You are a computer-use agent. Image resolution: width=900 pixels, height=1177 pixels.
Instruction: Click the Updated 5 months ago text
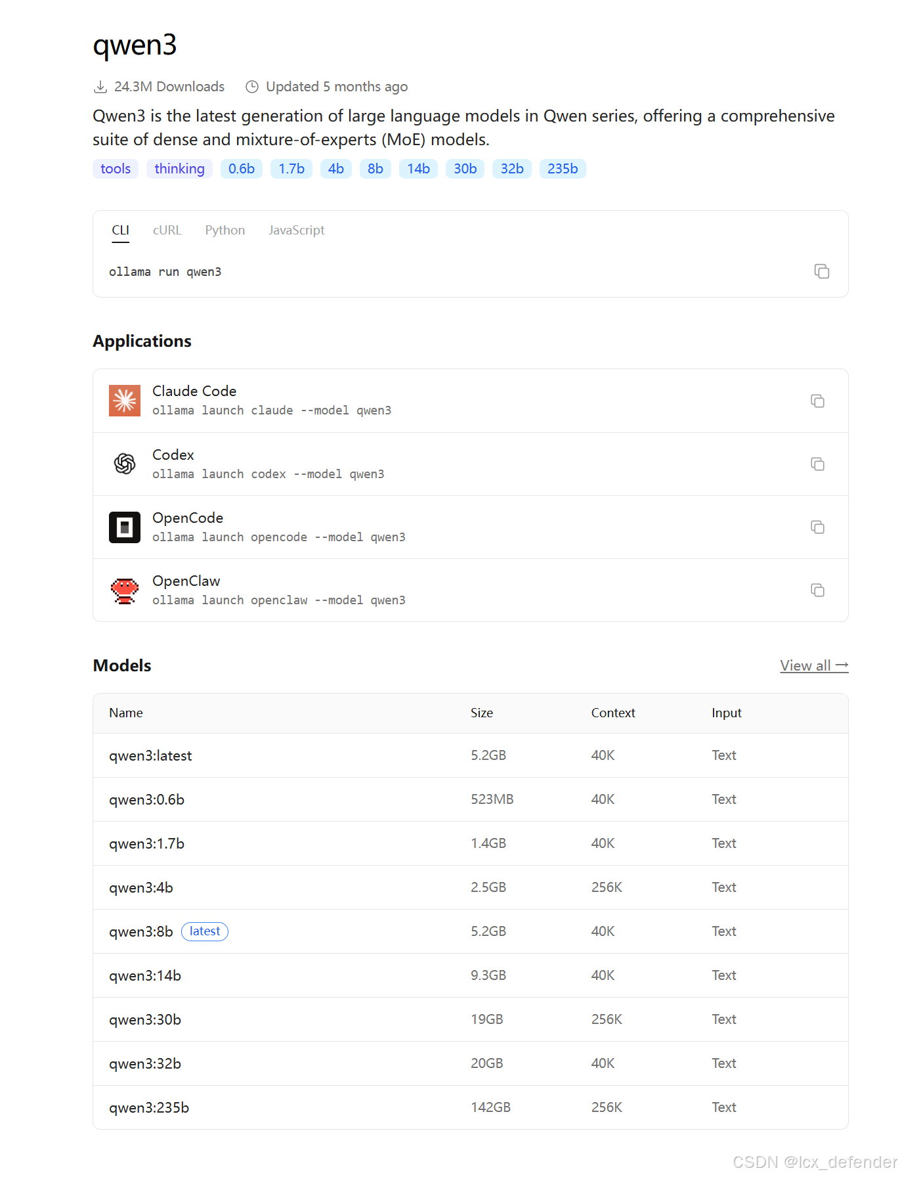[337, 87]
